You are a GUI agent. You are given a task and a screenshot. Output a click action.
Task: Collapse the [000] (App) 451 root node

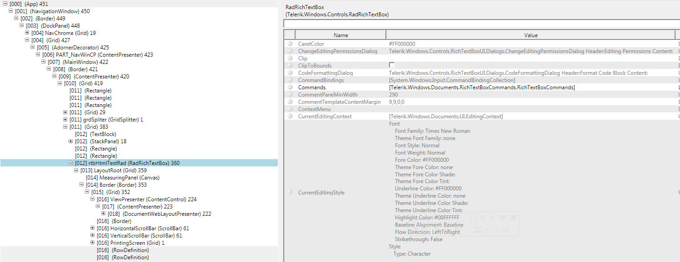coord(5,4)
